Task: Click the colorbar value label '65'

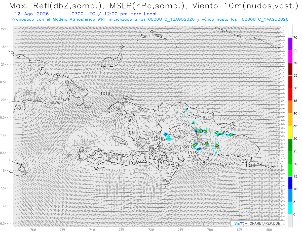Action: click(x=295, y=50)
